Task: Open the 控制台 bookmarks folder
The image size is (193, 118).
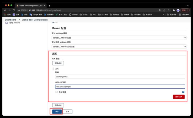Action: pyautogui.click(x=114, y=15)
